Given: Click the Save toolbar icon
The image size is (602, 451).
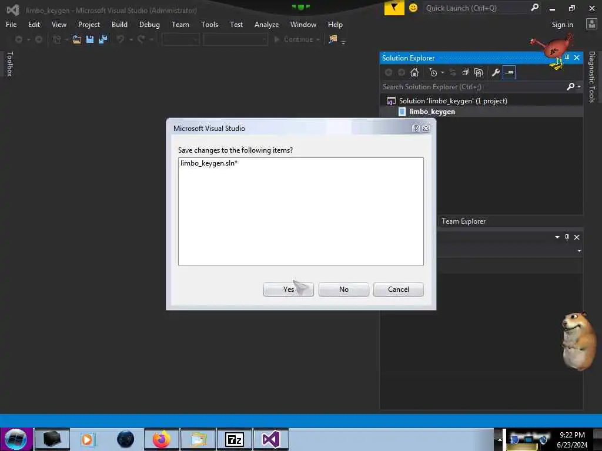Looking at the screenshot, I should [90, 39].
